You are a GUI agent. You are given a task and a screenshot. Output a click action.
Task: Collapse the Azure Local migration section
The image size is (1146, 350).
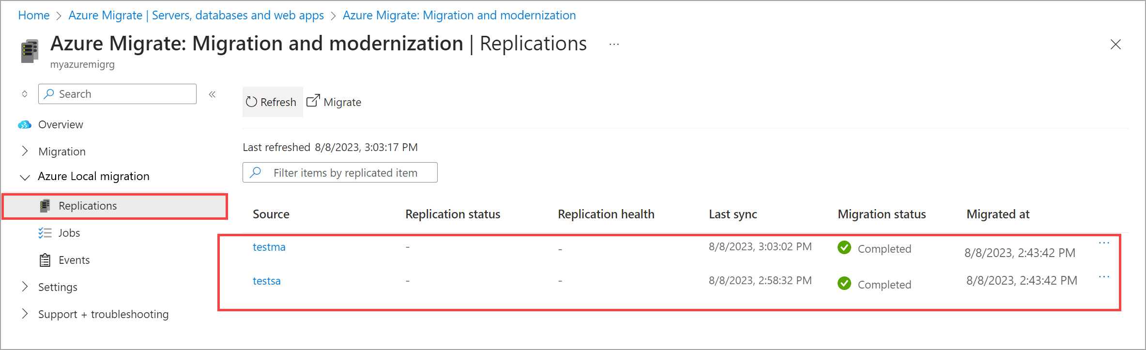pyautogui.click(x=25, y=177)
